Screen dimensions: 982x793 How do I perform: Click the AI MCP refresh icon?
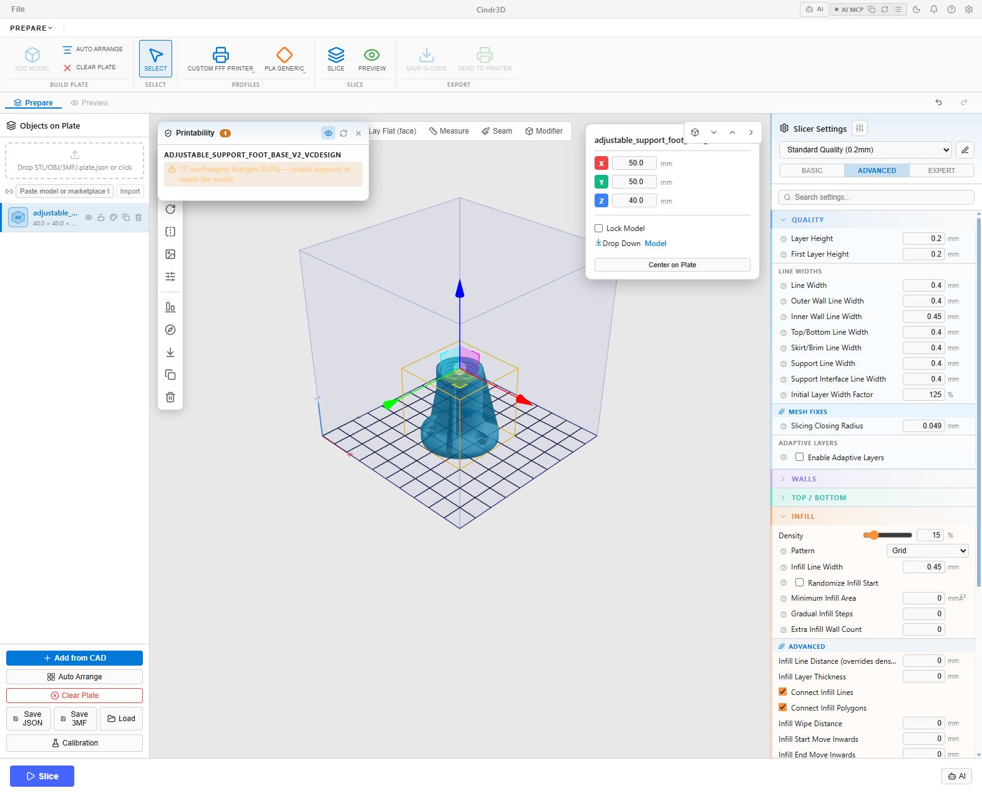click(x=885, y=9)
